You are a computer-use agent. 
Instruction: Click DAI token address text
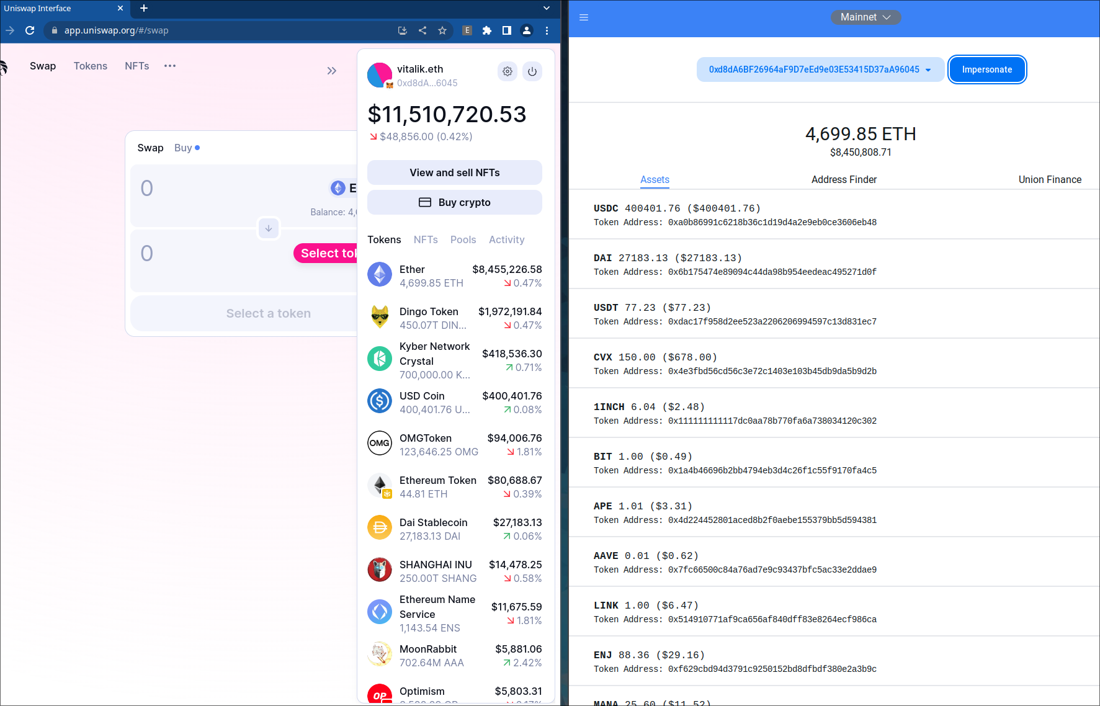click(x=772, y=272)
